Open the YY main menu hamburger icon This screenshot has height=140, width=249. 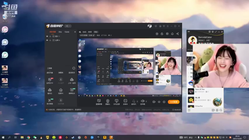pos(189,110)
